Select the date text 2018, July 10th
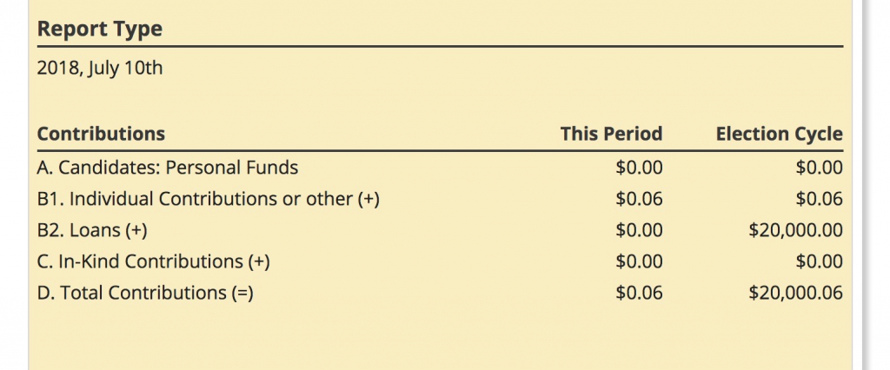Screen dimensions: 890x370 99,67
